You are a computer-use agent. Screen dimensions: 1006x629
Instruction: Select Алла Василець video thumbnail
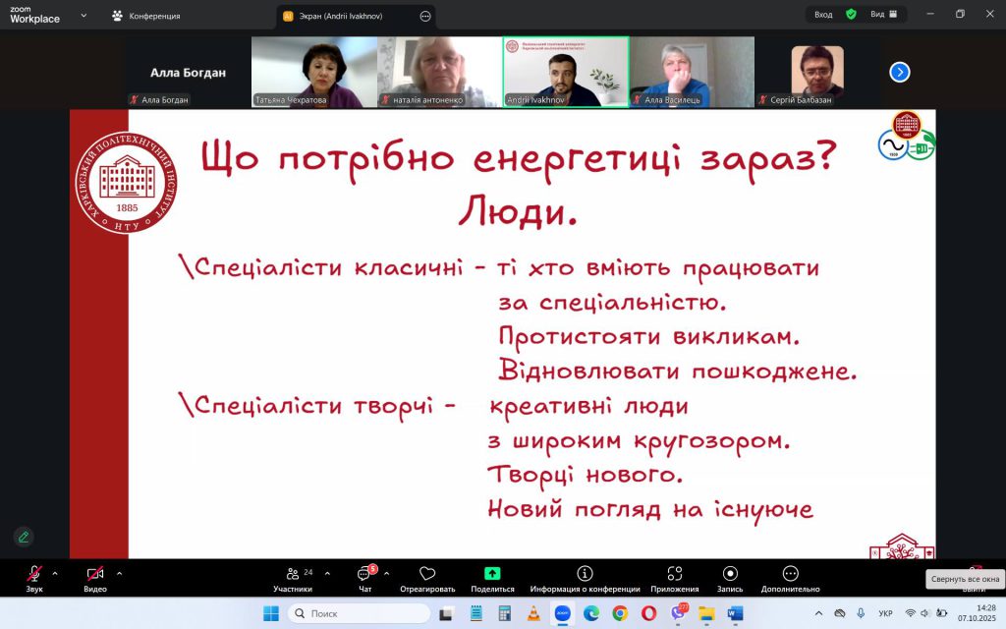692,71
